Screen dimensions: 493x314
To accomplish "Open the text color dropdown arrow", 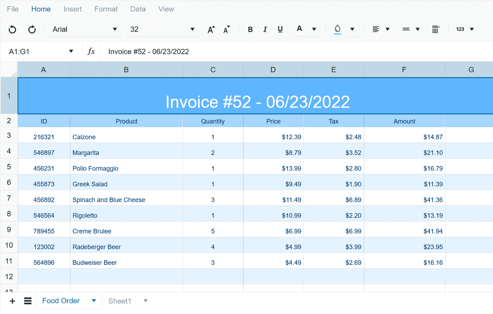I will tap(314, 29).
